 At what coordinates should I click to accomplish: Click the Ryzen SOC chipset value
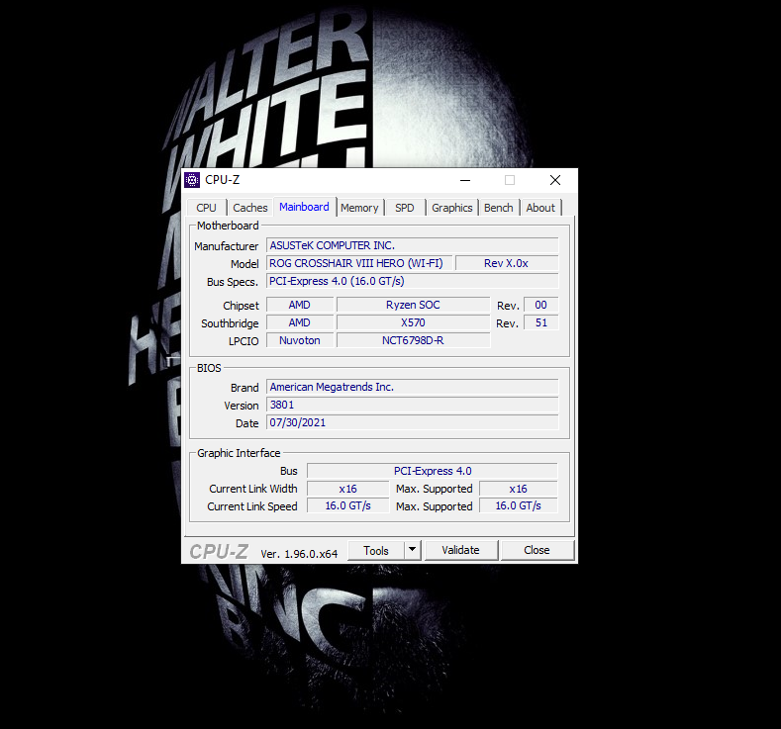point(414,305)
